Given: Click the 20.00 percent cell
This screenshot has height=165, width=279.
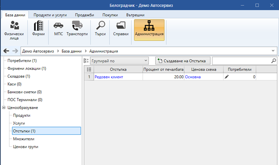Looking at the screenshot, I should tap(163, 77).
